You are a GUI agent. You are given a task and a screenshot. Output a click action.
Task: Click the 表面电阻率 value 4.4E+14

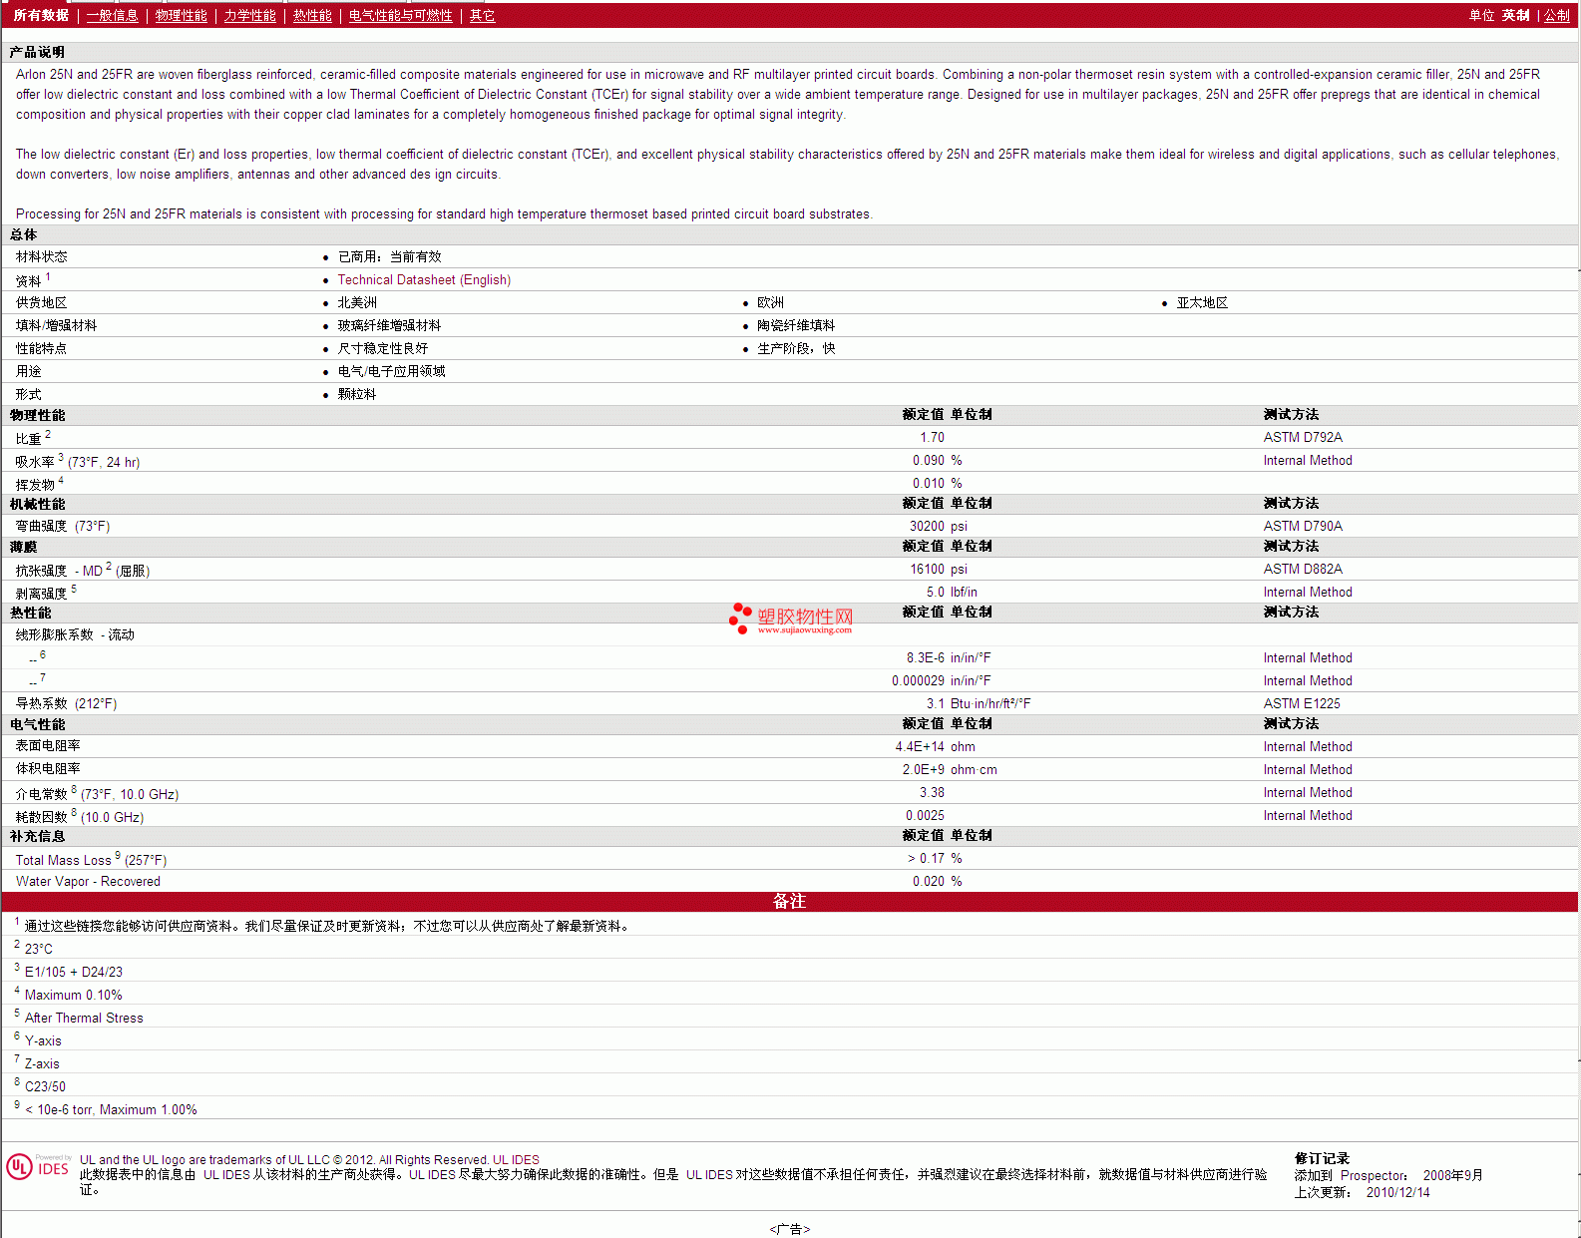(x=920, y=747)
